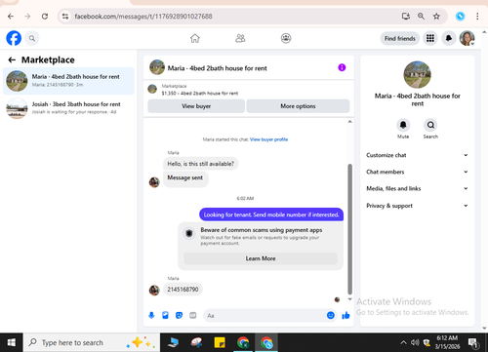Screen dimensions: 488x352
Task: Reload the page with the refresh icon
Action: [x=45, y=17]
